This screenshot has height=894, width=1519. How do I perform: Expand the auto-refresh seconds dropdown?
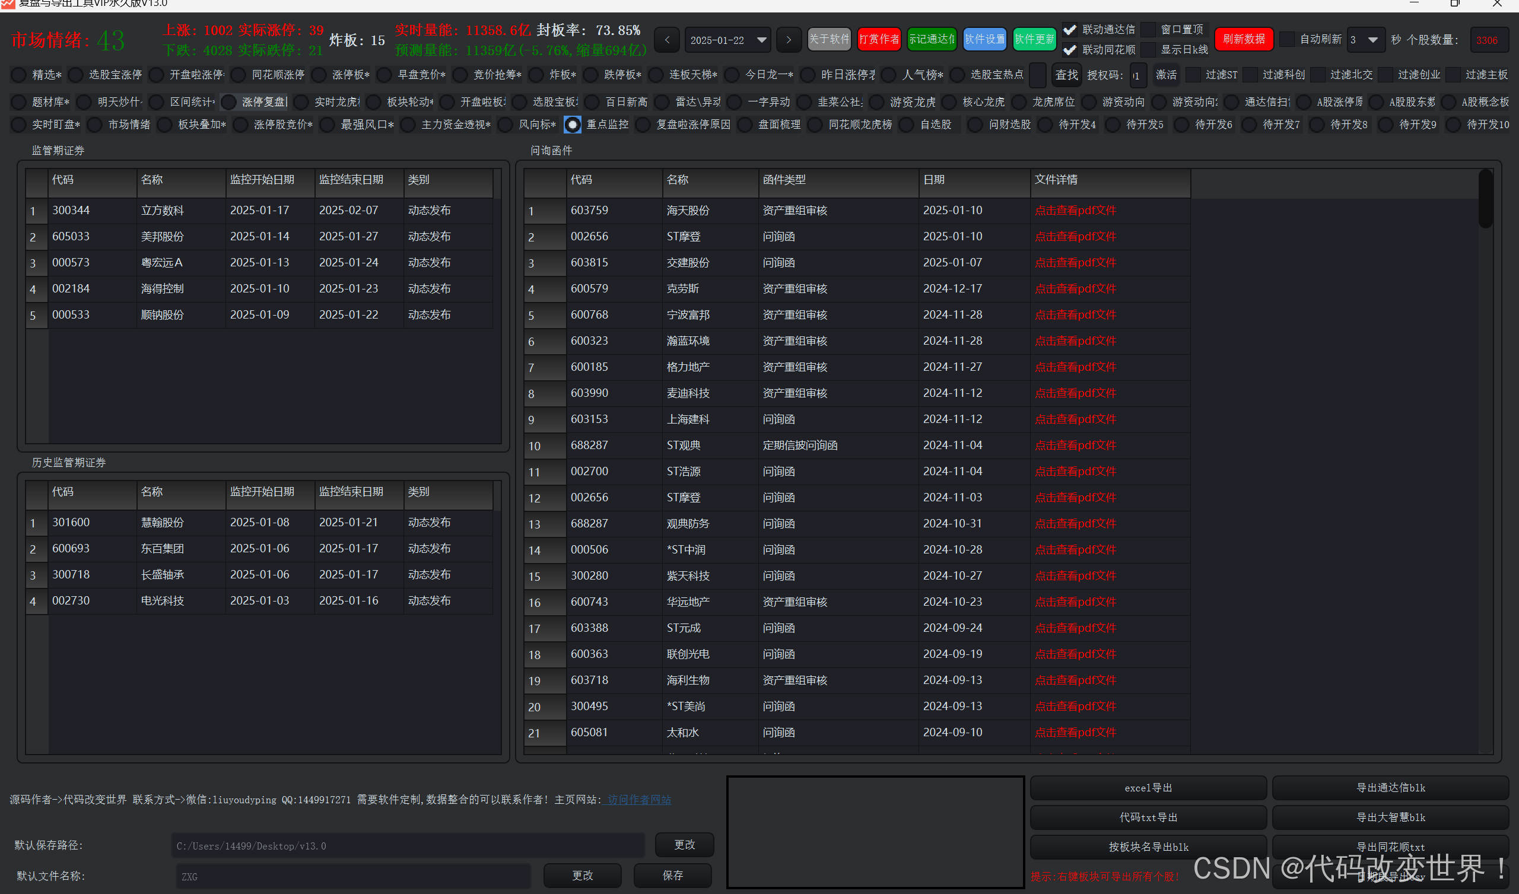tap(1372, 40)
